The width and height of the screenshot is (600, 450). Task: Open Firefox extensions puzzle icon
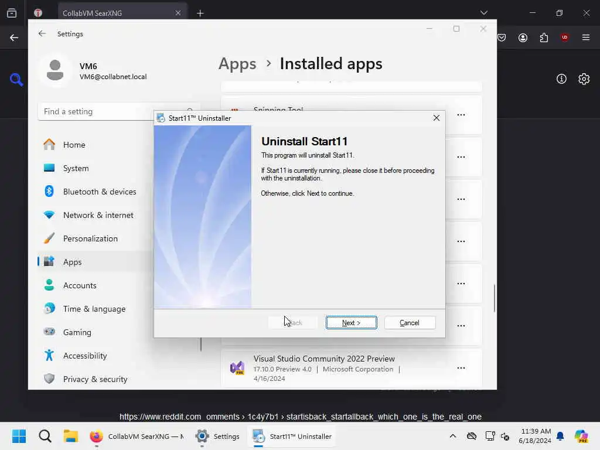point(544,37)
